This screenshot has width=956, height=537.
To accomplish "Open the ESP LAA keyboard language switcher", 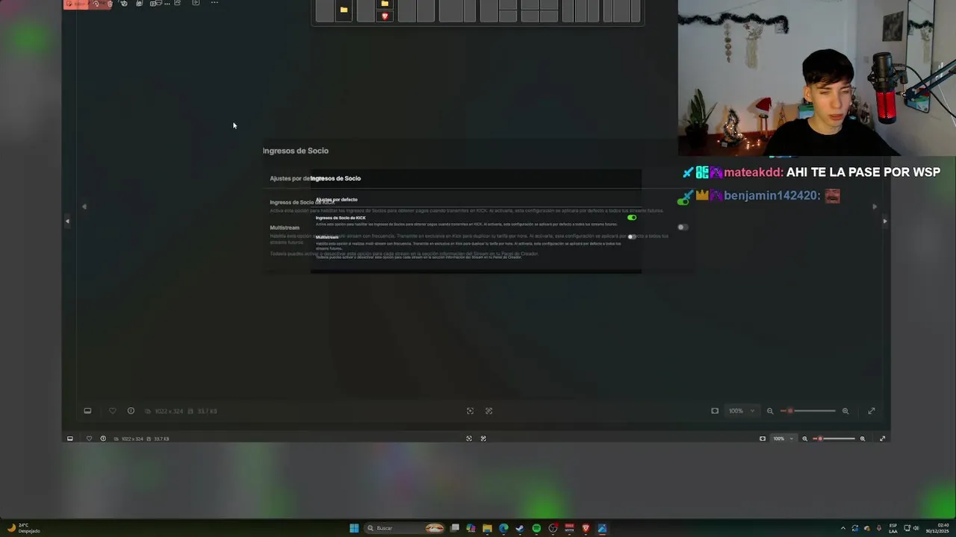I will 893,528.
